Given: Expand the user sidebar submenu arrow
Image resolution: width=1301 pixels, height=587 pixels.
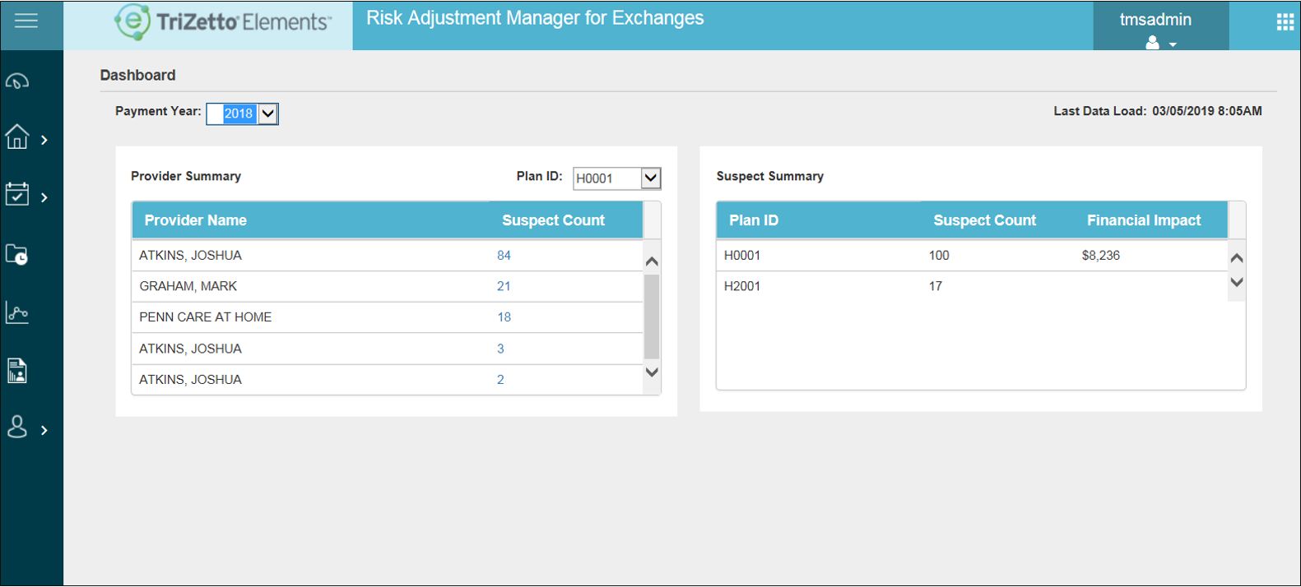Looking at the screenshot, I should click(x=44, y=430).
